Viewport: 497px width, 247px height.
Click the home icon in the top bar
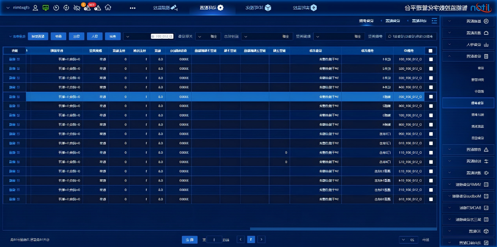click(109, 7)
